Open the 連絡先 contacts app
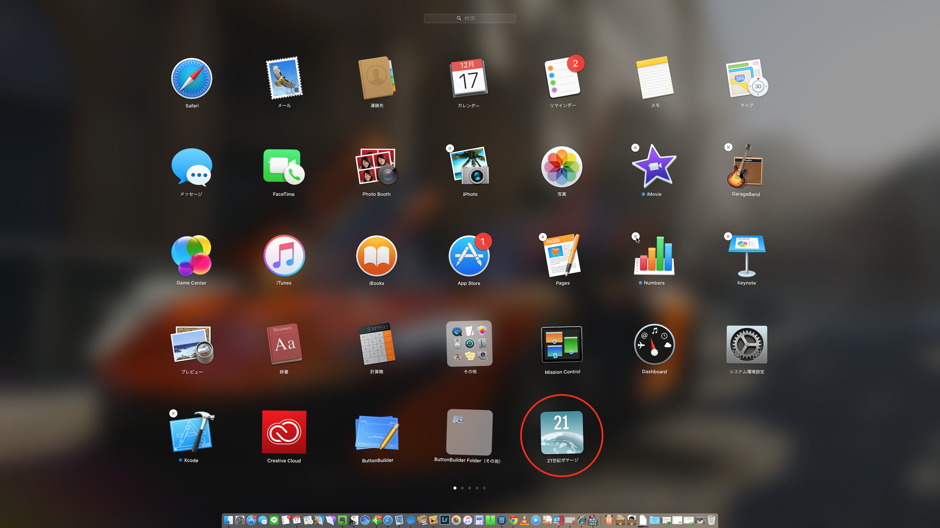The width and height of the screenshot is (940, 528). tap(377, 78)
